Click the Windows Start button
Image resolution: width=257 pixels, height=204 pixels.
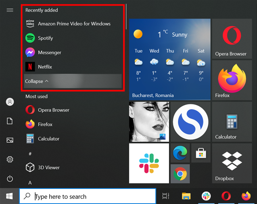click(x=10, y=196)
